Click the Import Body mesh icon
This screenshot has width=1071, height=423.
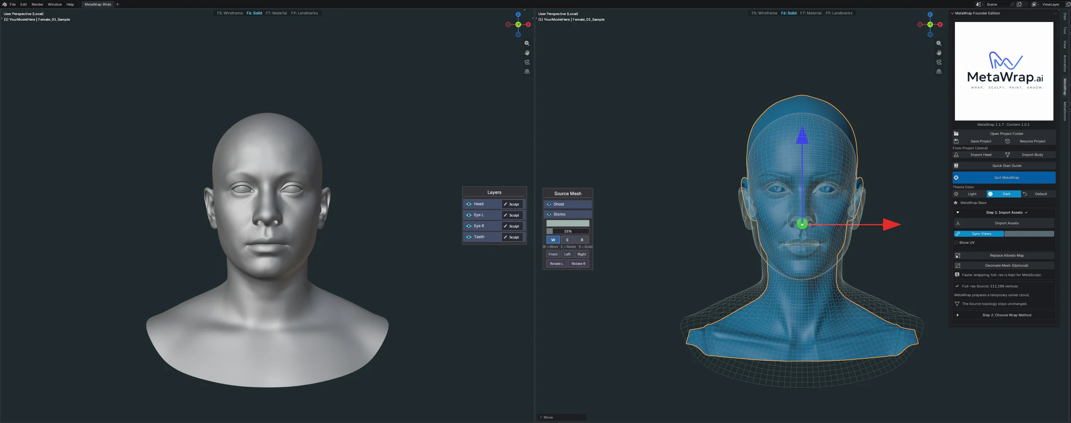[x=1008, y=155]
